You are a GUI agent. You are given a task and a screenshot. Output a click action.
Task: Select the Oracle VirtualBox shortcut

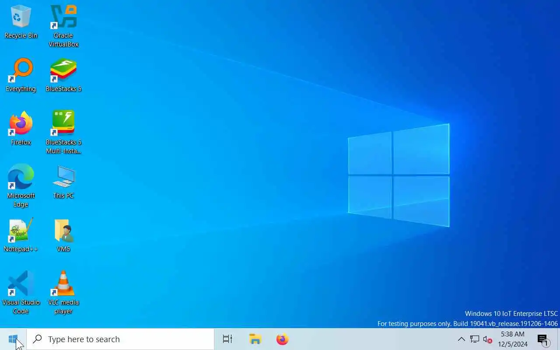(x=63, y=25)
